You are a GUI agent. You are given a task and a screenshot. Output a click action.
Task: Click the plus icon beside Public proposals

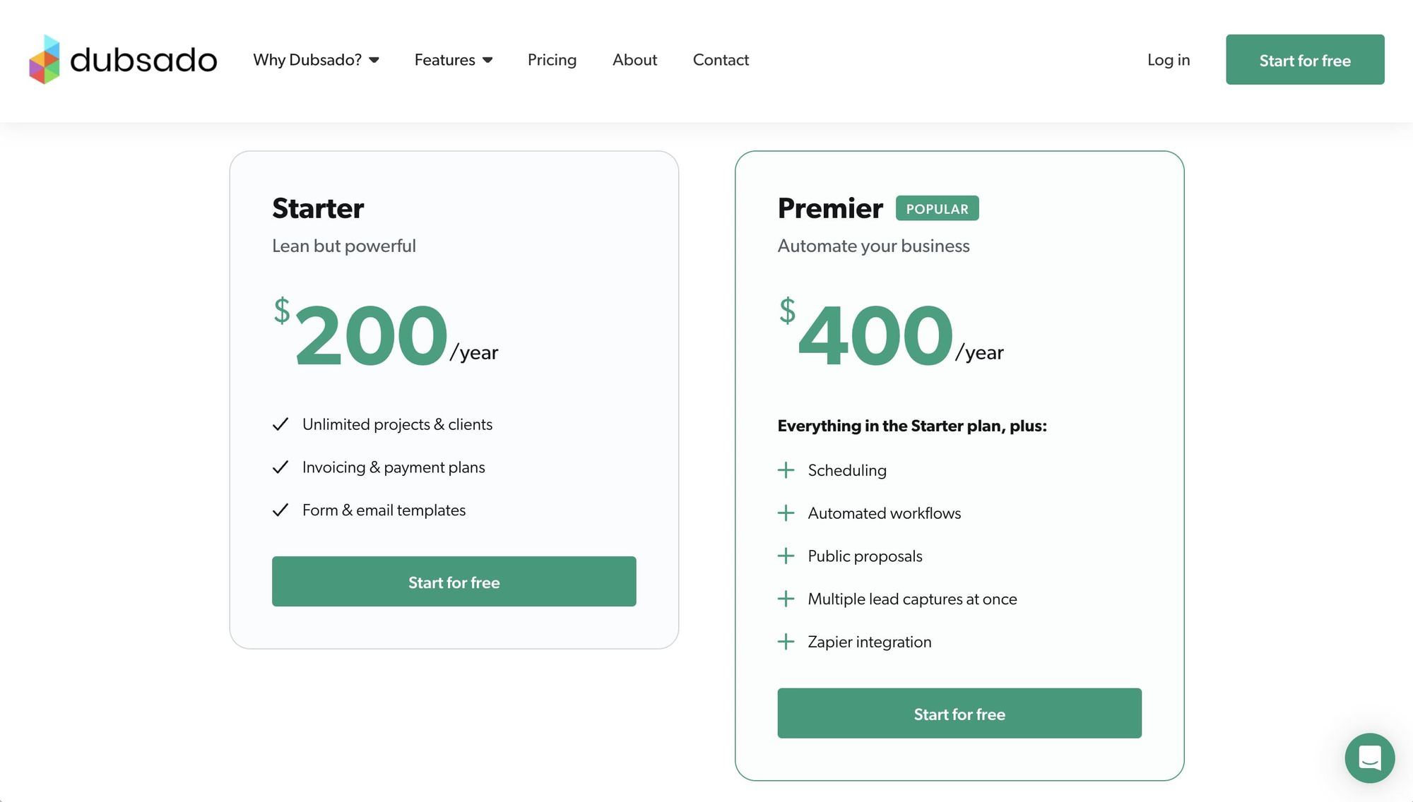tap(786, 556)
